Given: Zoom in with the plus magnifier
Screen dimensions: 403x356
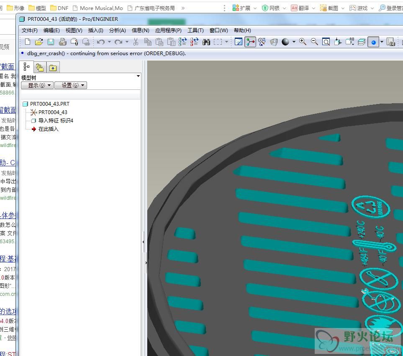Looking at the screenshot, I should point(303,42).
